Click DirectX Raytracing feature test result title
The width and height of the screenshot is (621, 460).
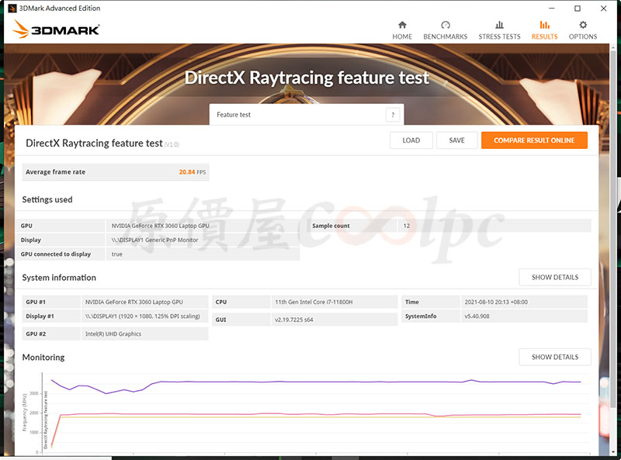click(x=94, y=143)
